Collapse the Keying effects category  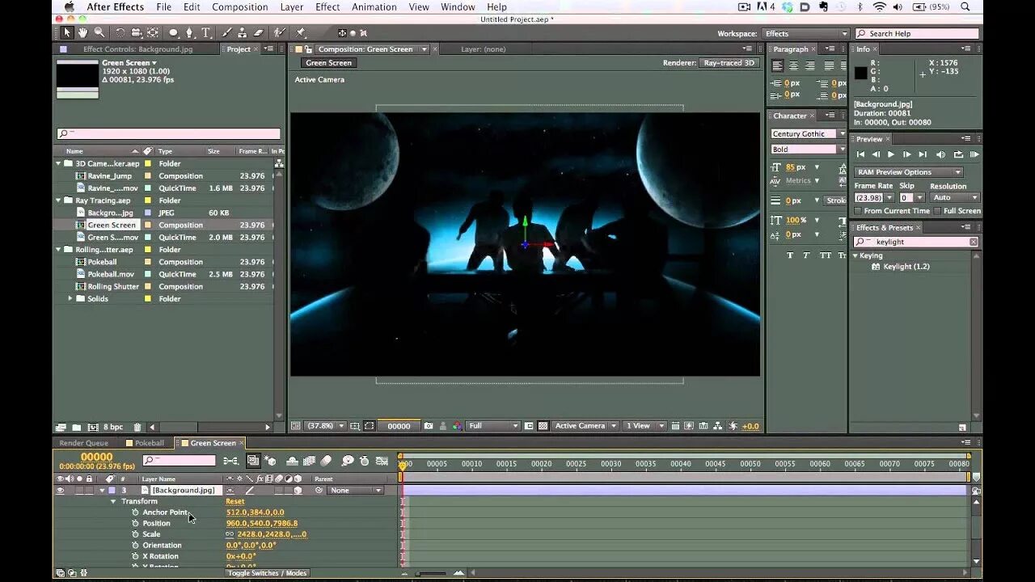click(855, 255)
